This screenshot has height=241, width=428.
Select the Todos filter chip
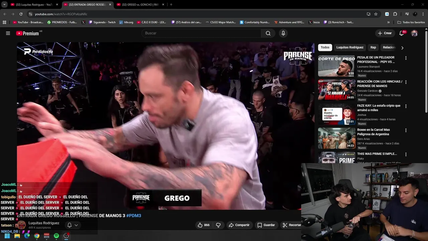coord(325,48)
